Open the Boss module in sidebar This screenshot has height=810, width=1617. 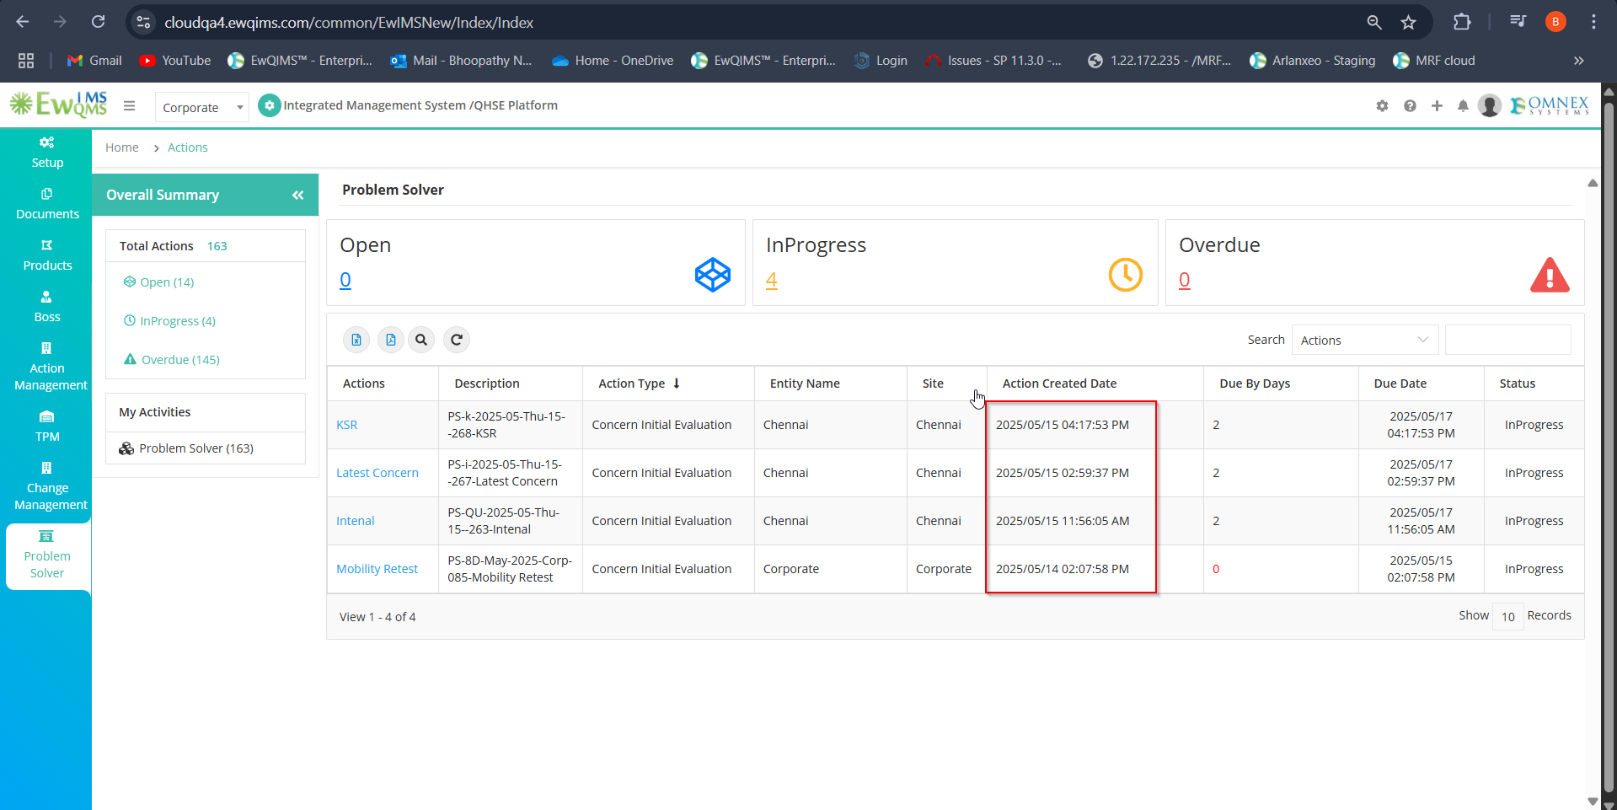coord(47,307)
